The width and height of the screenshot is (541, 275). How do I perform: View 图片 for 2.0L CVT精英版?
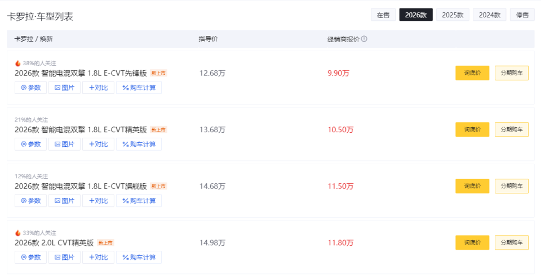click(64, 257)
